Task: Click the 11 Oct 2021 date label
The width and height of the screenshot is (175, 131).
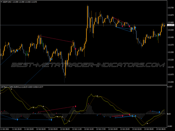Action: click(x=5, y=129)
